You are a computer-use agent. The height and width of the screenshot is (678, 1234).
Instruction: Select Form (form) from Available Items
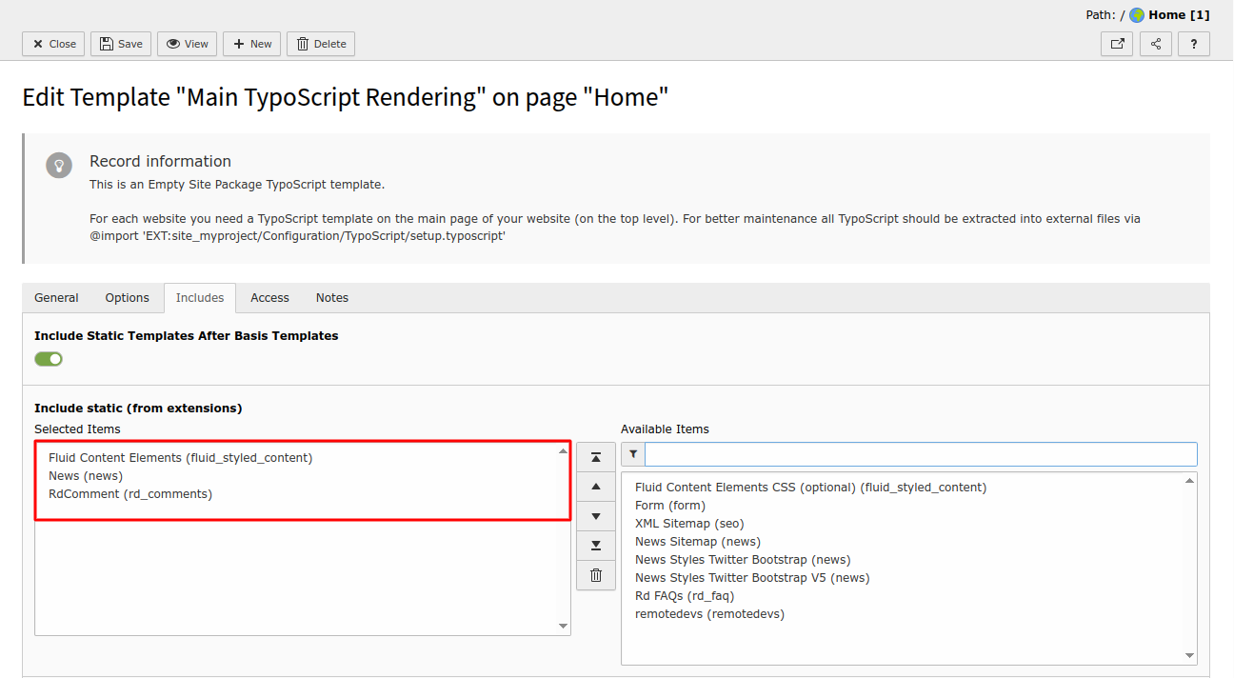(669, 505)
